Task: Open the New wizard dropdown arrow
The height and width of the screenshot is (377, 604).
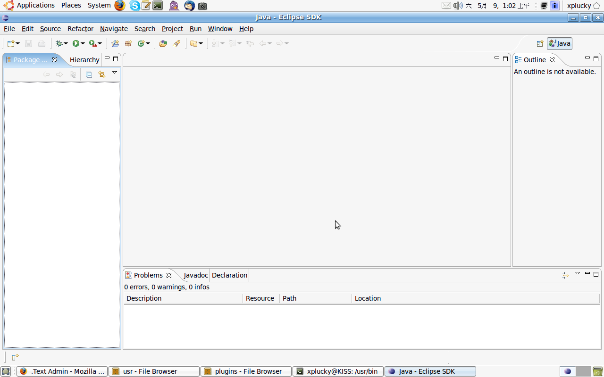Action: click(x=18, y=43)
